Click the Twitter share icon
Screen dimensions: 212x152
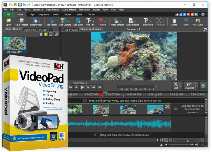pos(184,14)
